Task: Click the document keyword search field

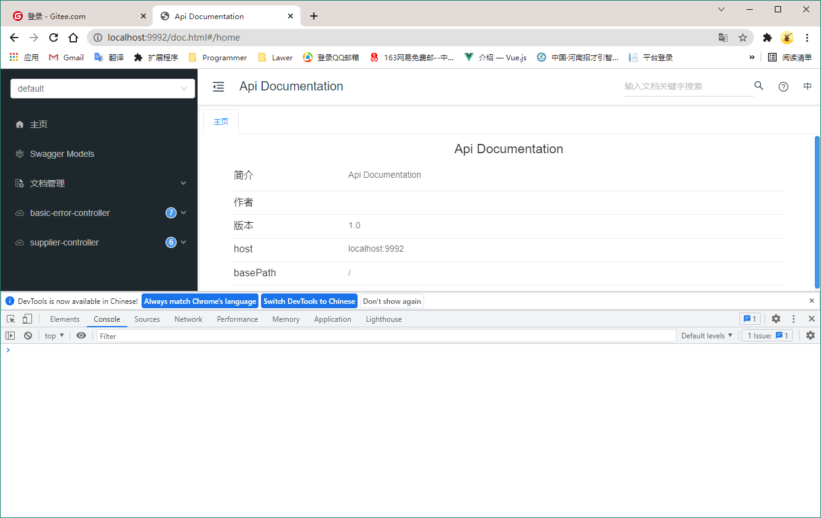Action: coord(689,87)
